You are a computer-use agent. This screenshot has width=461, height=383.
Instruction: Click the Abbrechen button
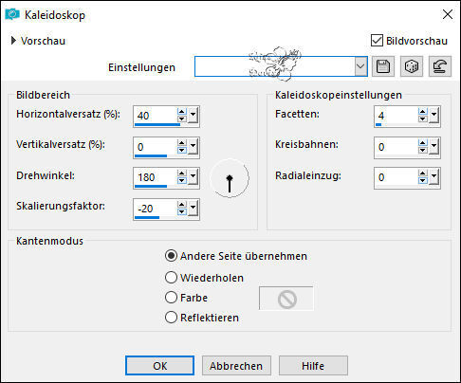pos(236,366)
